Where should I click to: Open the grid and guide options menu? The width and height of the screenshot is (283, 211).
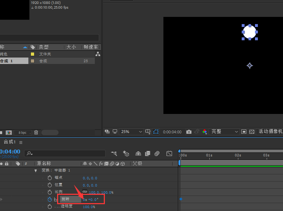point(148,132)
